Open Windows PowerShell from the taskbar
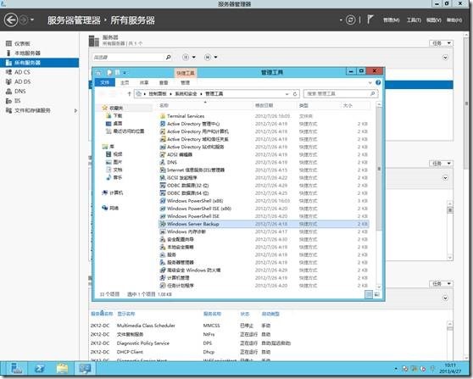 (x=40, y=369)
